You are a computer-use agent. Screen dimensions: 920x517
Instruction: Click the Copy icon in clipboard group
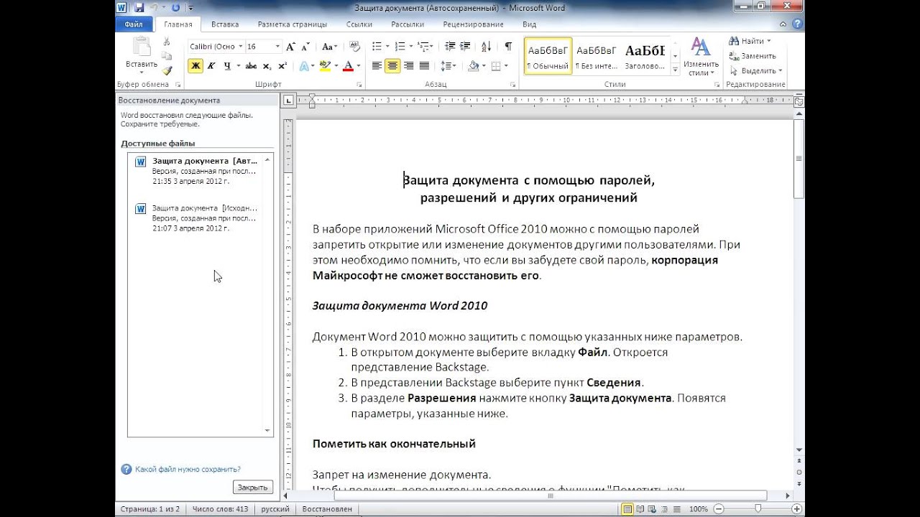167,56
